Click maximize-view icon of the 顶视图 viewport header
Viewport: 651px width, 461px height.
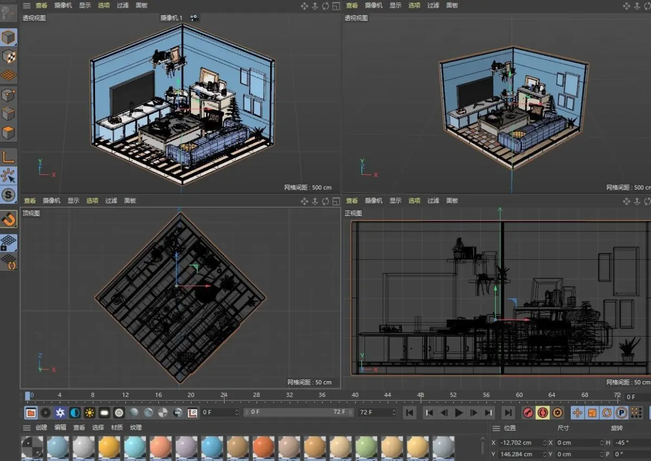(x=336, y=201)
